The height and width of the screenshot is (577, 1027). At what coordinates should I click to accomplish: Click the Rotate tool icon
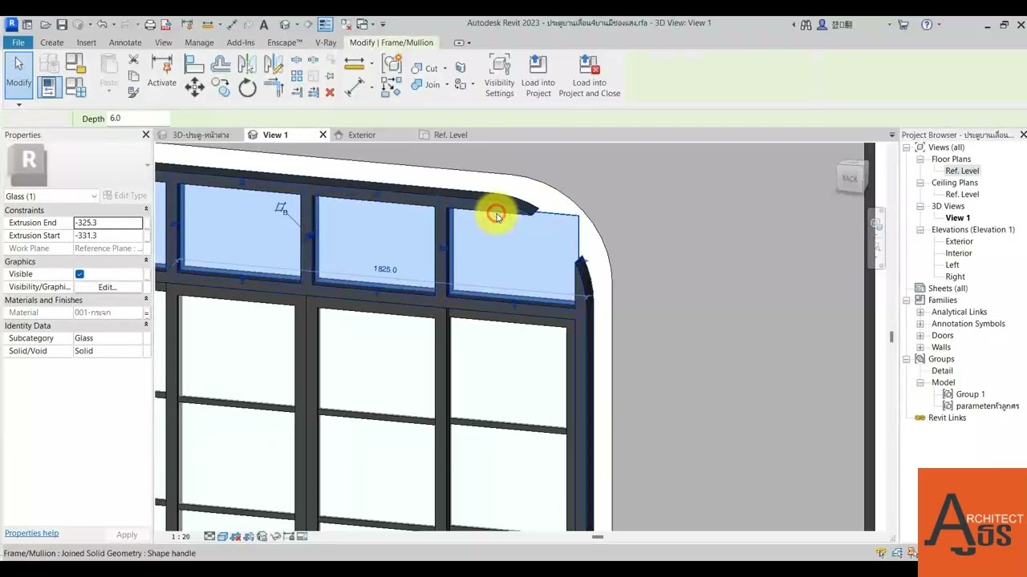coord(247,88)
